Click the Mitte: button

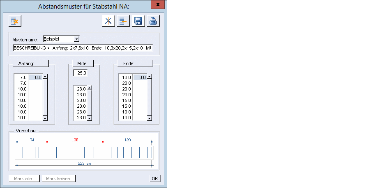click(x=83, y=64)
